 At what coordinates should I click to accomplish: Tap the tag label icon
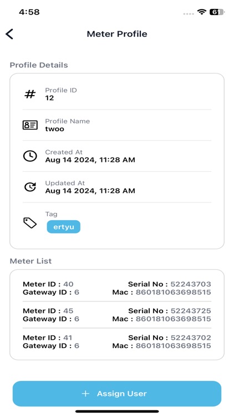[30, 223]
